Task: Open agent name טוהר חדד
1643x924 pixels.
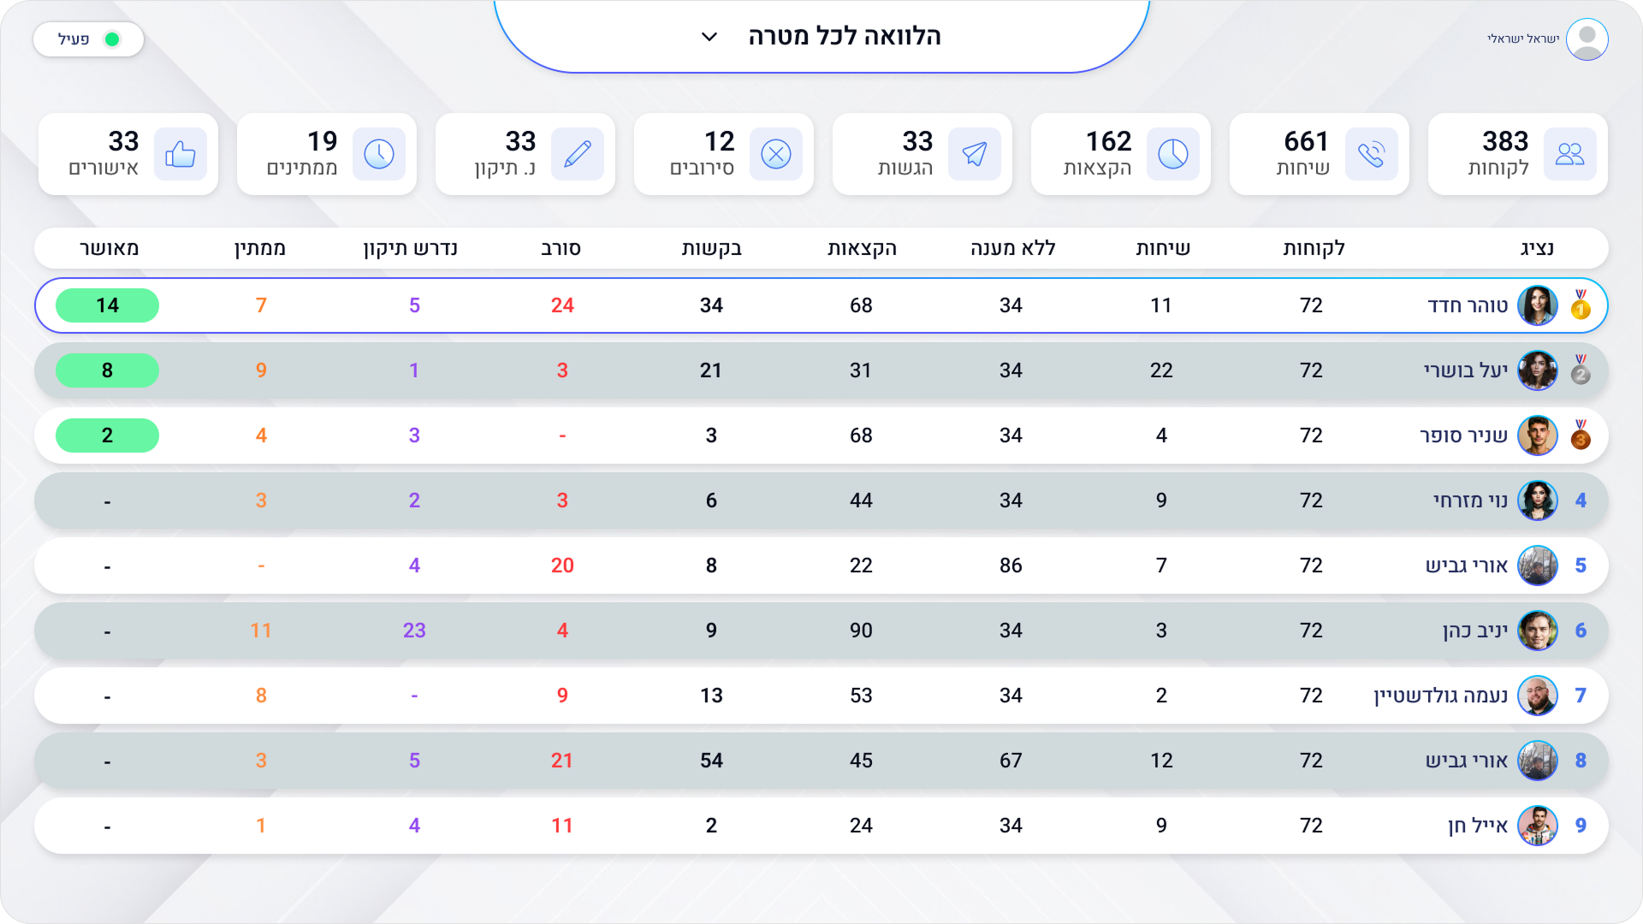Action: (x=1468, y=305)
